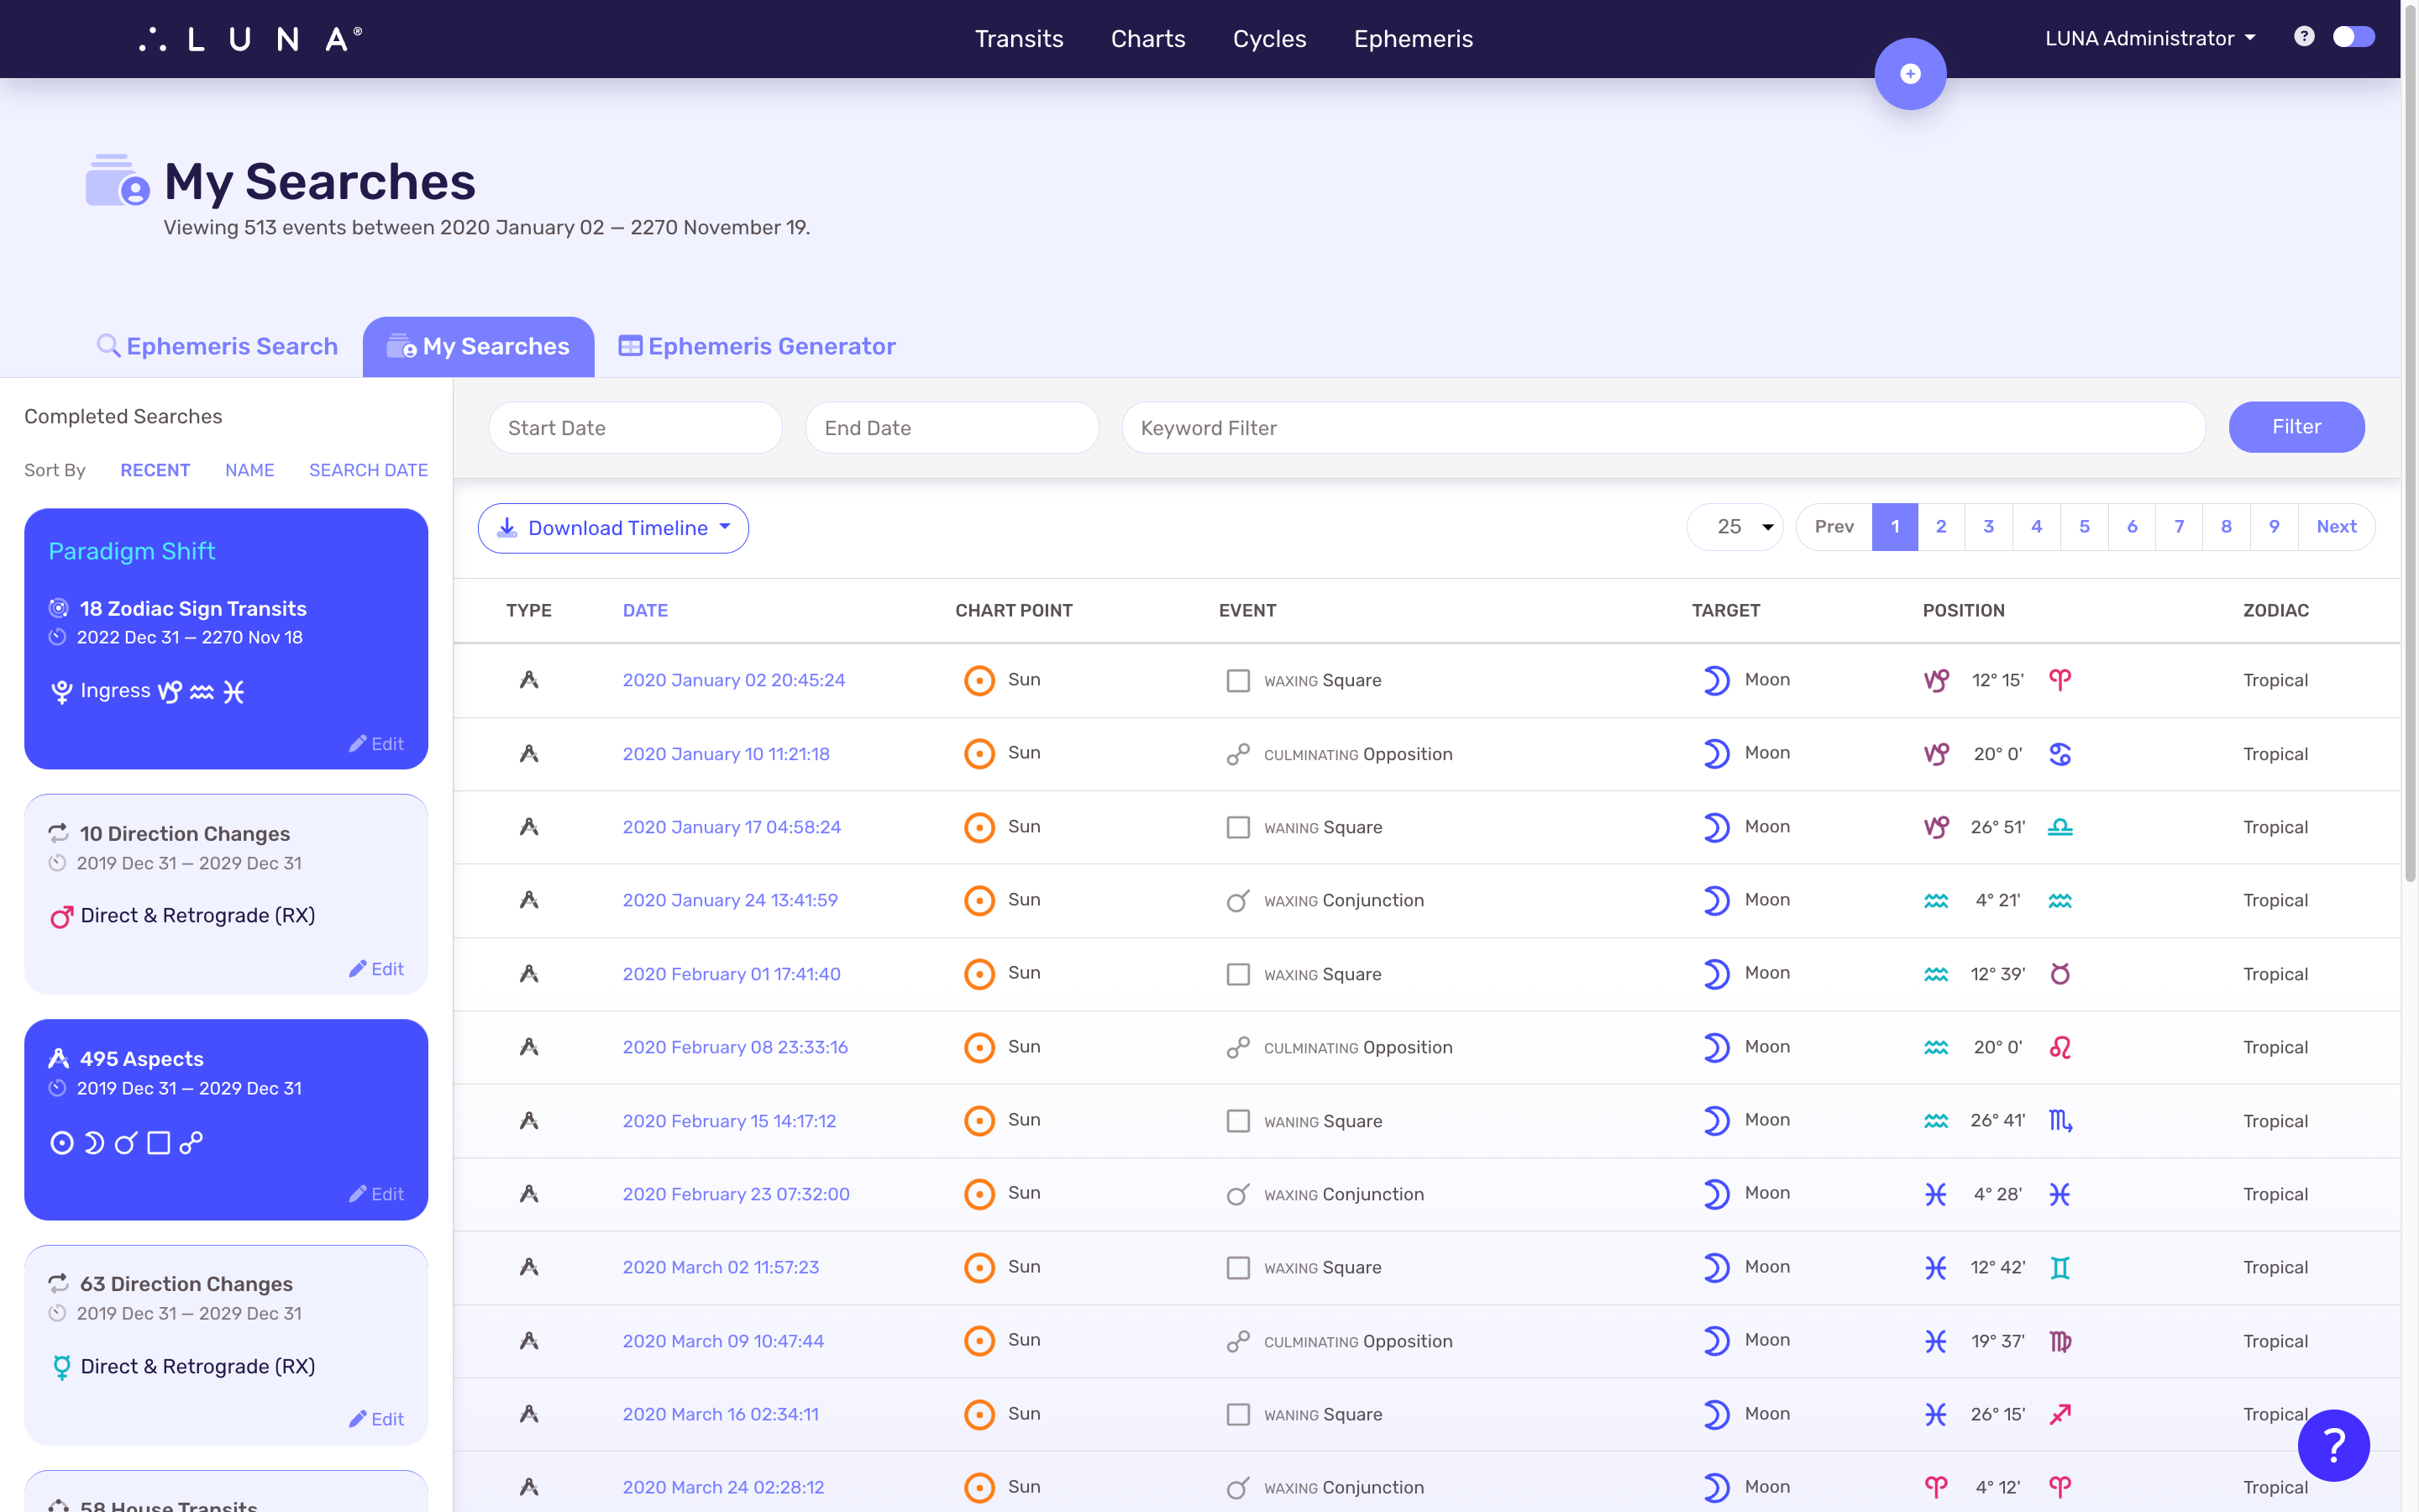Click page 3 in pagination
The image size is (2419, 1512).
[1989, 526]
